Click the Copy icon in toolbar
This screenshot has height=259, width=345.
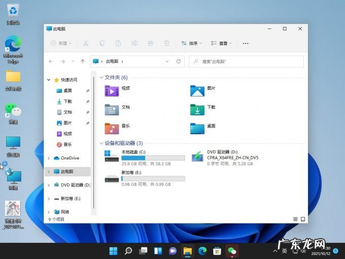pos(102,43)
